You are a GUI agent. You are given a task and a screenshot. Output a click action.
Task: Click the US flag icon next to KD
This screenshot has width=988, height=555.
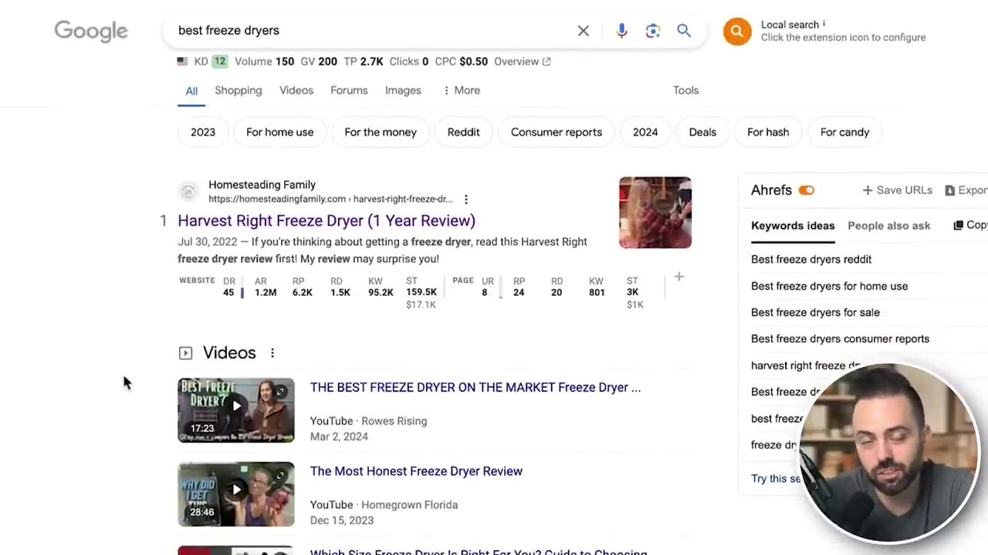pyautogui.click(x=182, y=62)
